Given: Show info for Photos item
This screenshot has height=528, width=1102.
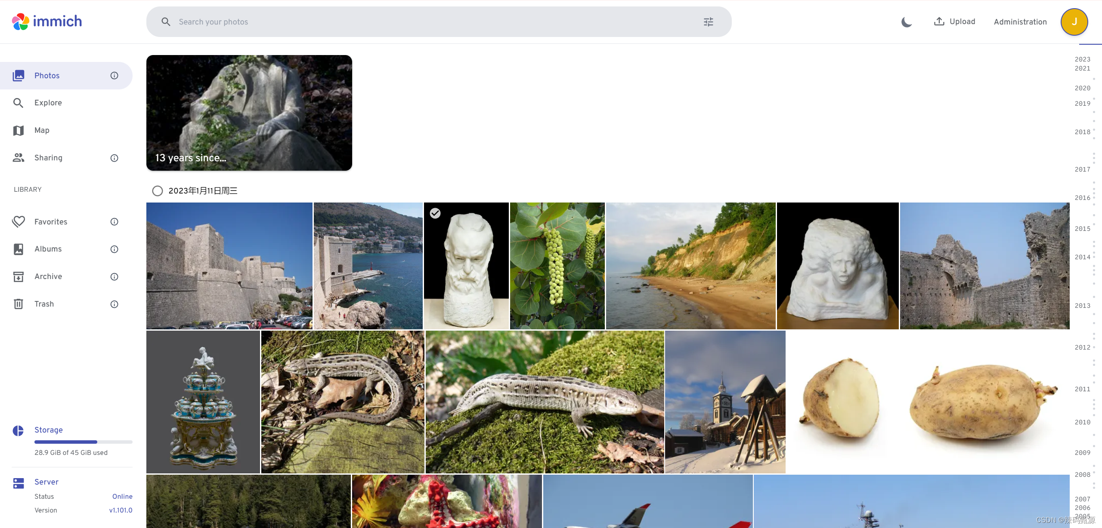Looking at the screenshot, I should point(114,76).
